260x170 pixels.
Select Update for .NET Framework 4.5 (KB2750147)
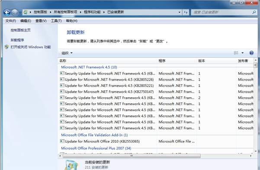point(109,92)
